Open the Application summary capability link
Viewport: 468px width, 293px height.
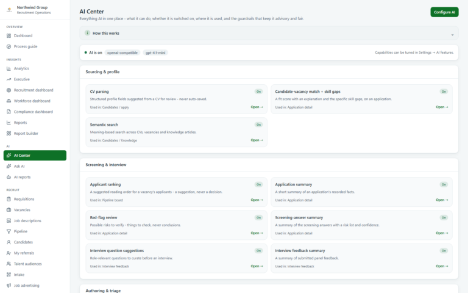[x=442, y=200]
